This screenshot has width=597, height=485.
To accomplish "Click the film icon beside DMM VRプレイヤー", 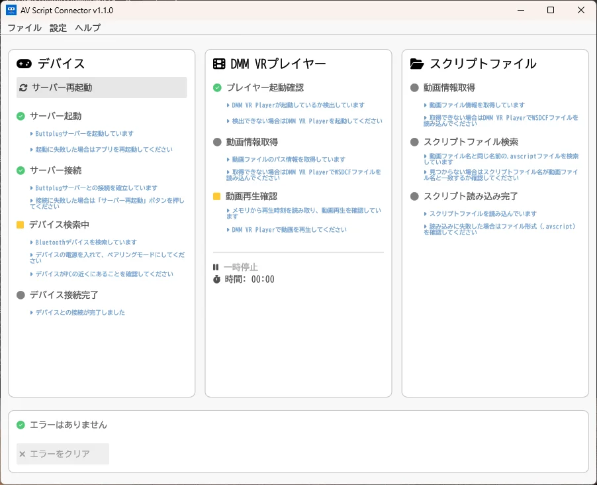I will (x=219, y=64).
